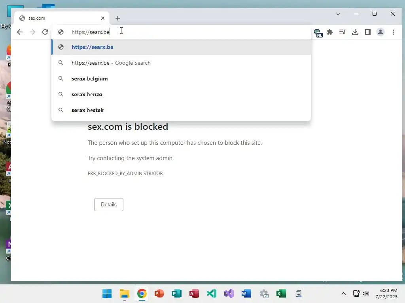Maximize the Chrome window
405x303 pixels.
pos(375,14)
